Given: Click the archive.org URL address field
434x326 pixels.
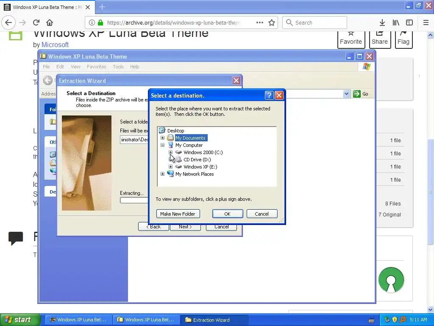Looking at the screenshot, I should click(173, 23).
